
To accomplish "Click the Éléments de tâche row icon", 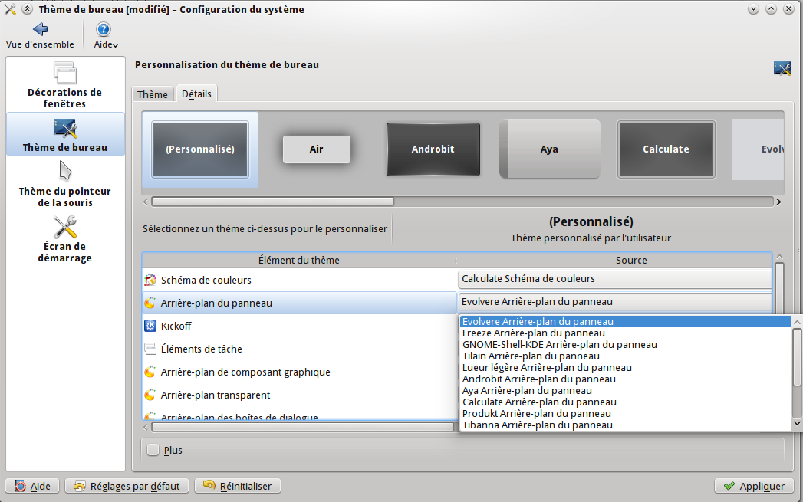I will click(150, 349).
